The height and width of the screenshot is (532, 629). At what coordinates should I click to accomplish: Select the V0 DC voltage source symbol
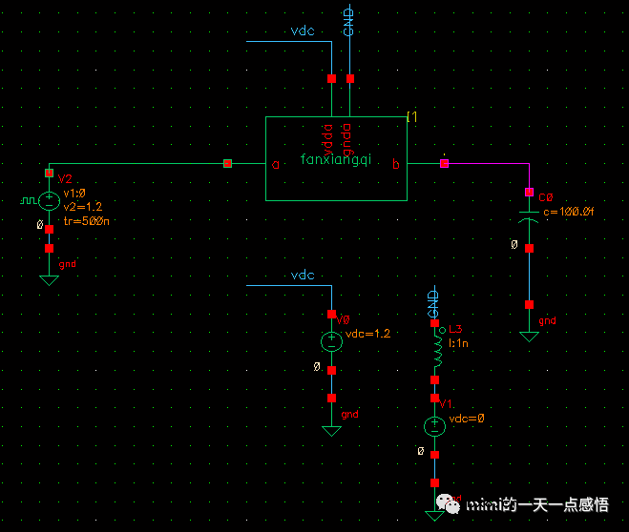coord(331,341)
